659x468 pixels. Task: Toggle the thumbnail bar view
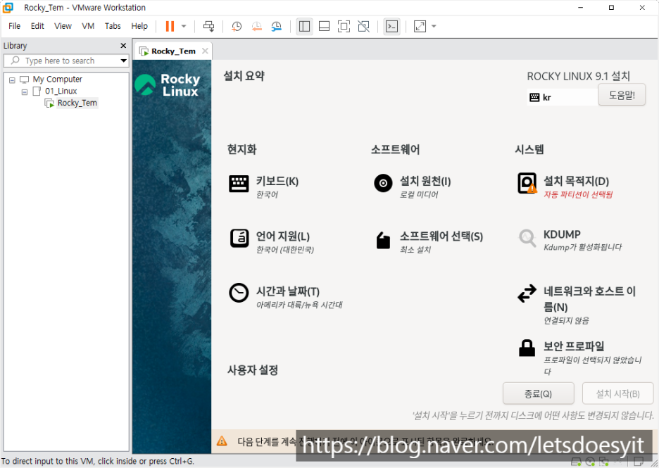coord(324,26)
